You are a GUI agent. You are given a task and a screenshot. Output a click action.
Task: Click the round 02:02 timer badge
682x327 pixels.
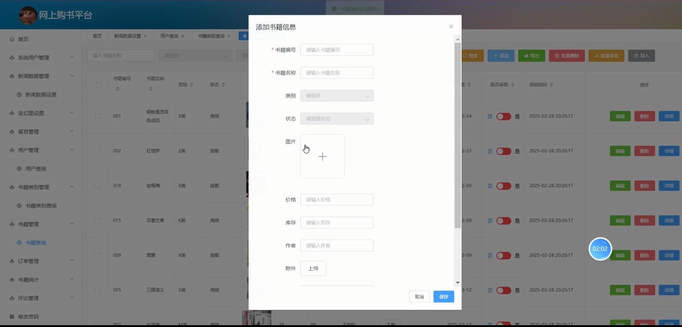600,249
